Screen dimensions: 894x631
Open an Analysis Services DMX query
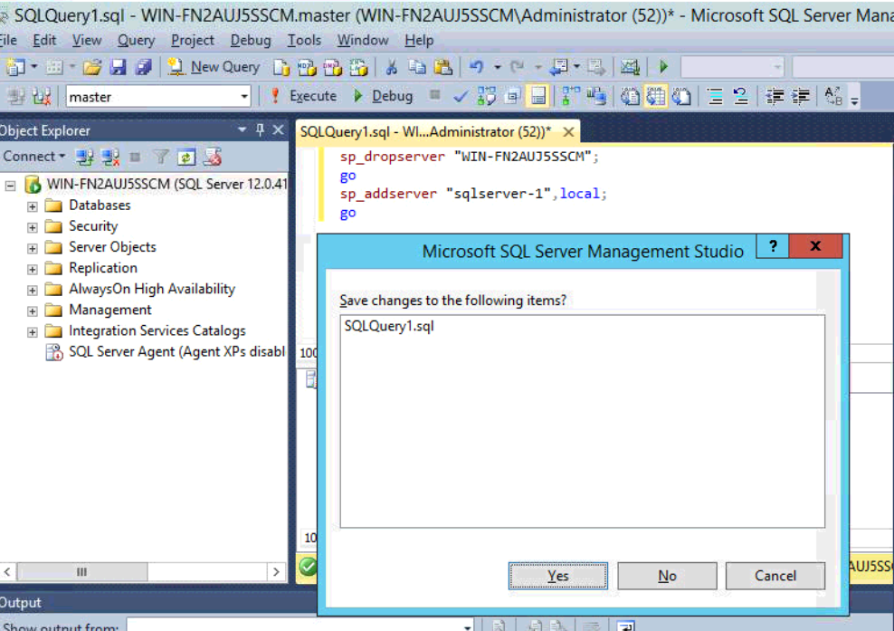point(332,67)
